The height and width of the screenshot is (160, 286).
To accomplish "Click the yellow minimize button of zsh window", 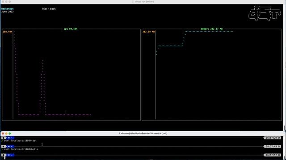I will click(6, 133).
